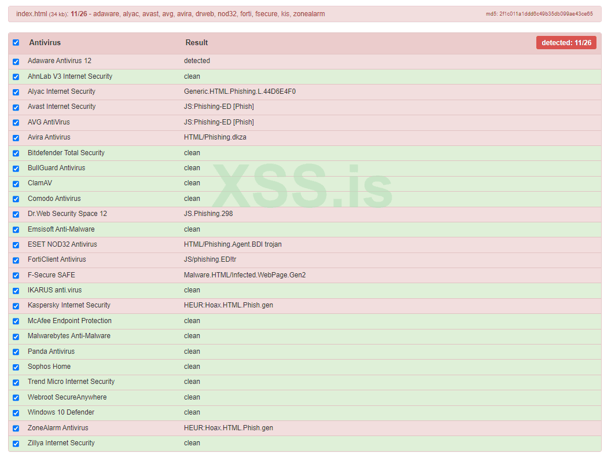Click ZoneAlarm result 'HEUR:Hoax.HTML.Phish.gen'
Image resolution: width=604 pixels, height=454 pixels.
229,428
